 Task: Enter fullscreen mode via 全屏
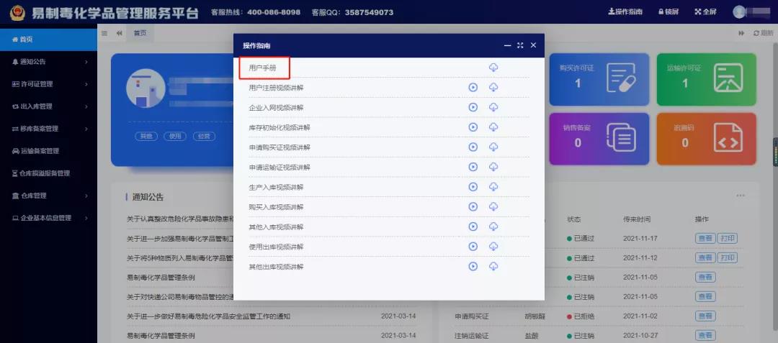click(706, 12)
